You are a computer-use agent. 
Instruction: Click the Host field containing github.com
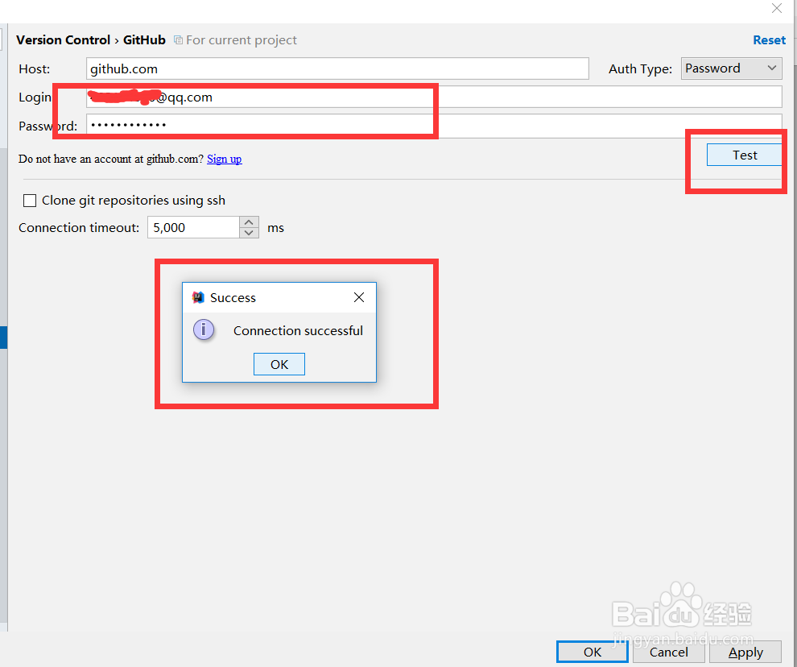[x=337, y=68]
